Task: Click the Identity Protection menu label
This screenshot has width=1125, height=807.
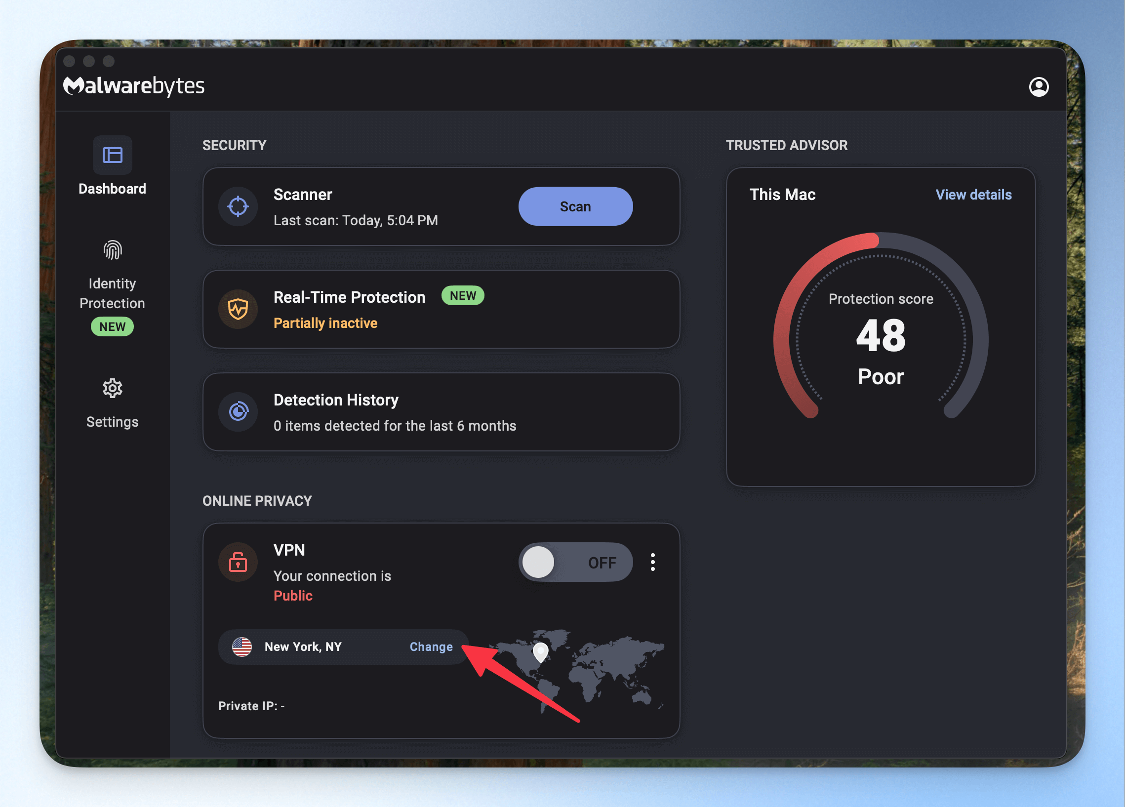Action: click(113, 293)
